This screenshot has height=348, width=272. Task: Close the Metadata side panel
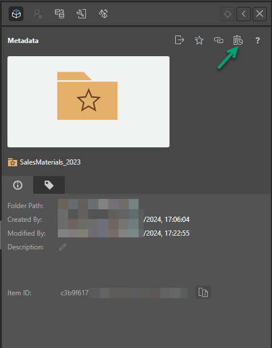(x=259, y=14)
